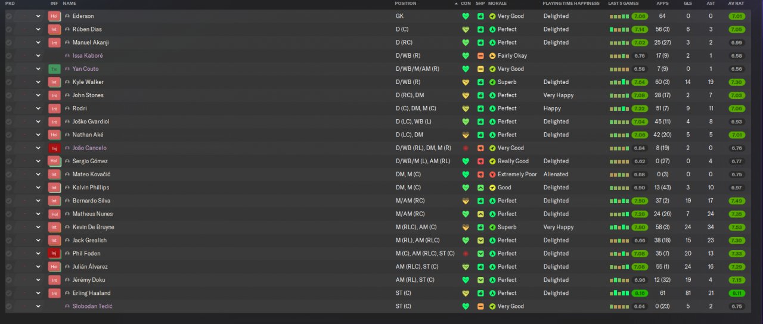
Task: Click Yan Couto's green Trn status badge
Action: 54,69
